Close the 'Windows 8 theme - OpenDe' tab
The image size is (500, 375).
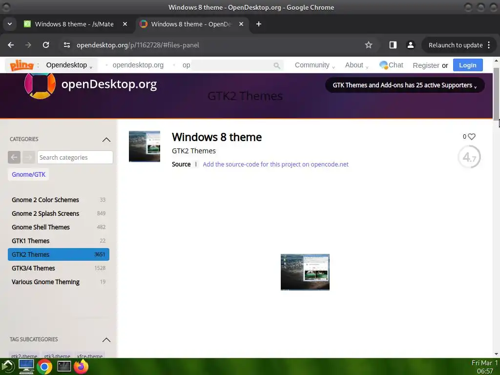pos(241,24)
